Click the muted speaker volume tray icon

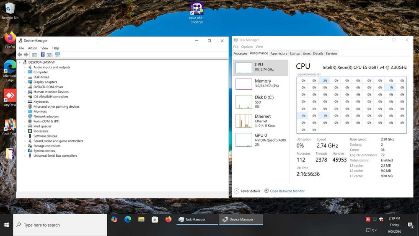[x=375, y=230]
